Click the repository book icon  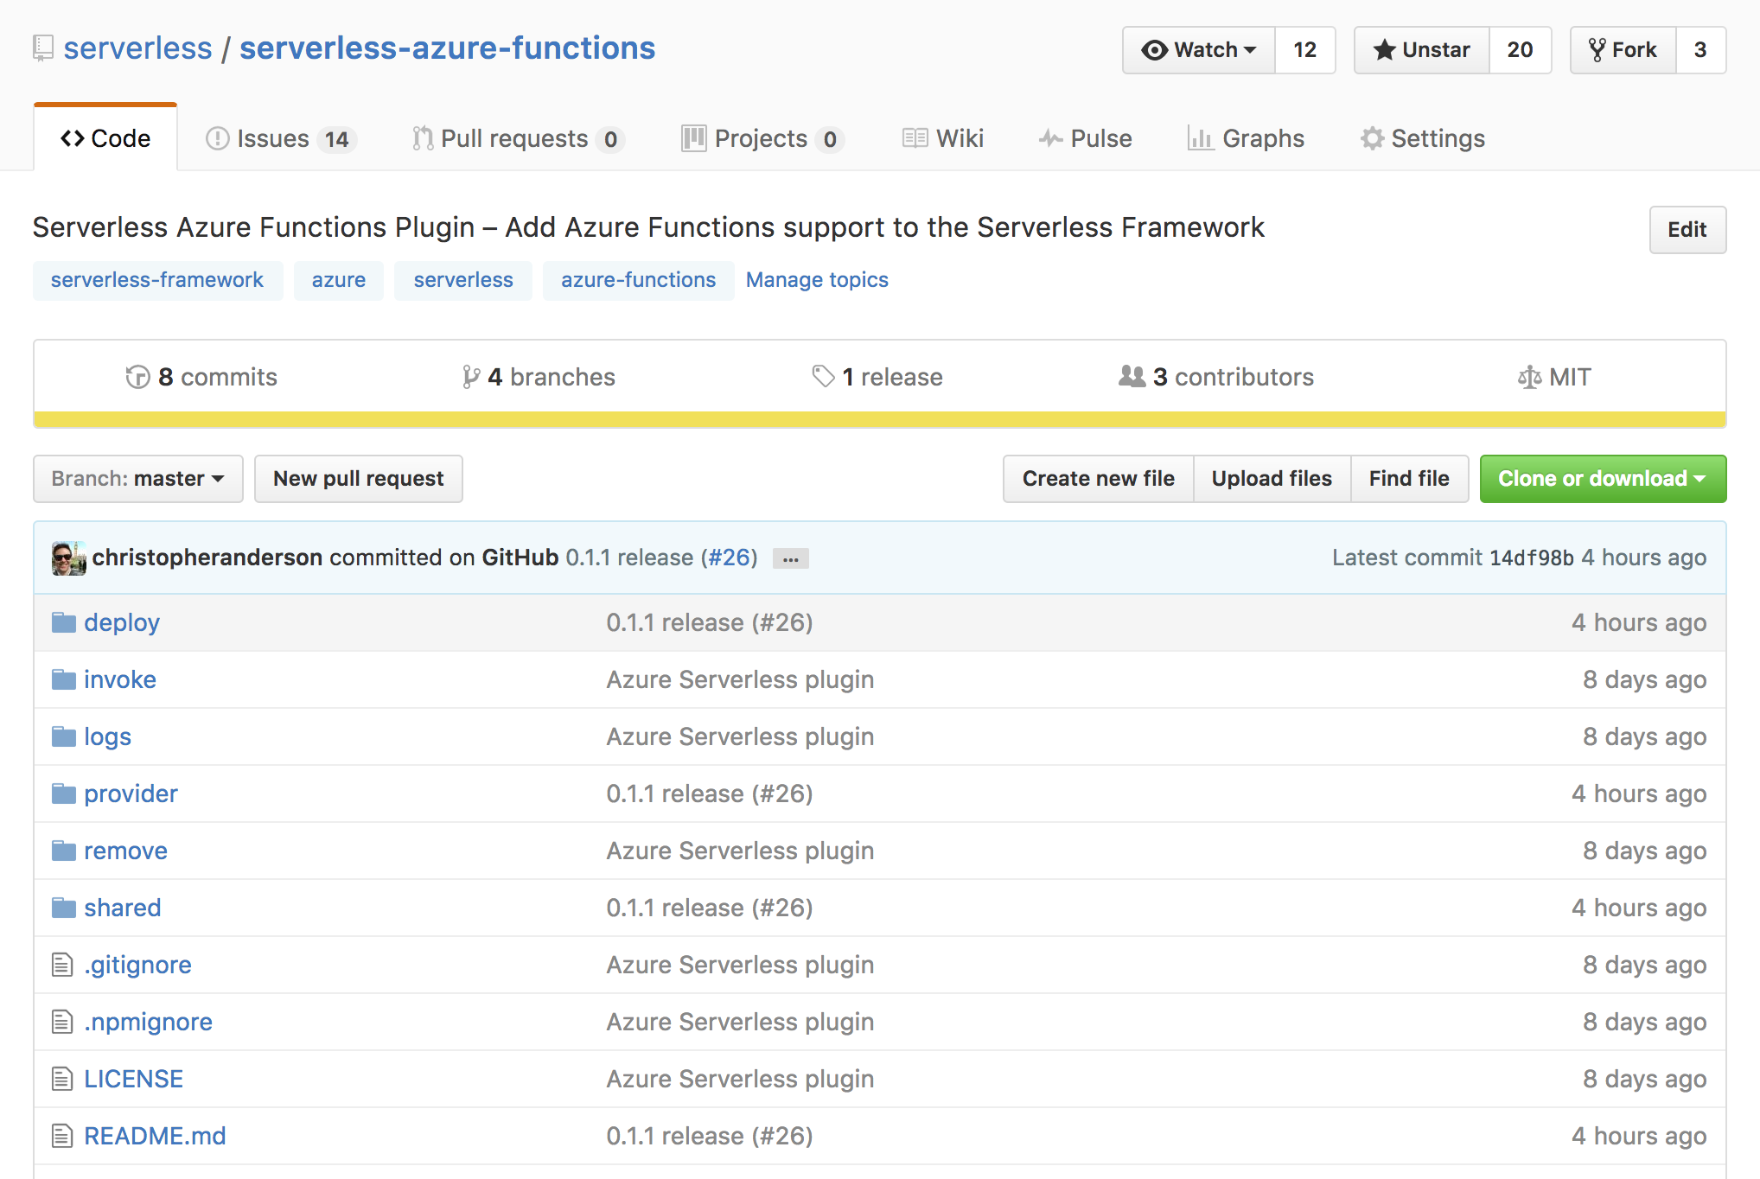pos(41,48)
